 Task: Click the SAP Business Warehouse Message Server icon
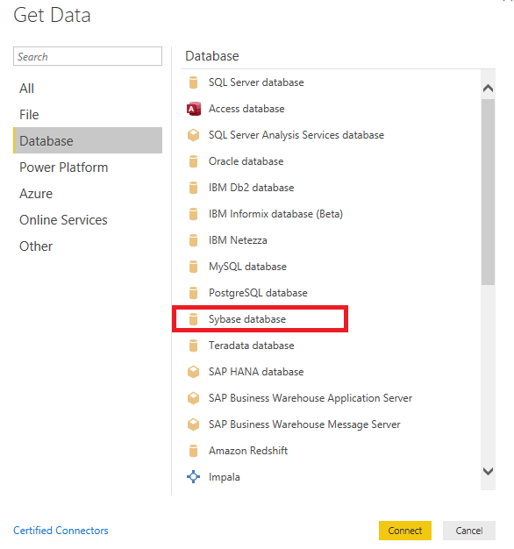pos(193,424)
